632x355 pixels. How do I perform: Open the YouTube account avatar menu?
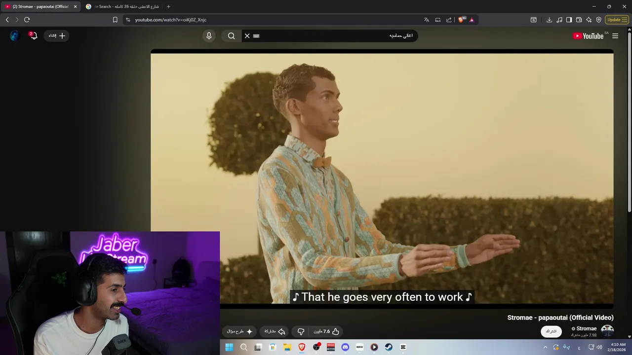(14, 35)
